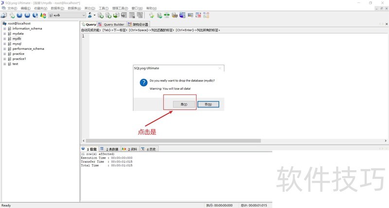
Task: Switch to the 2 表数据 result tab
Action: tap(110, 149)
